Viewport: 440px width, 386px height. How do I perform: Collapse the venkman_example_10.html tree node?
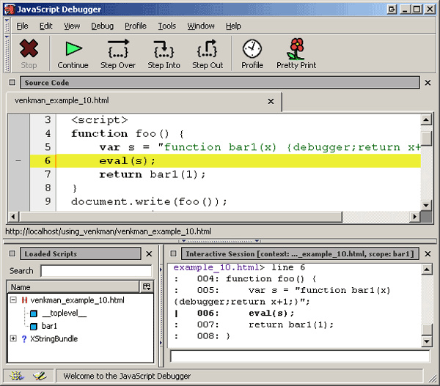click(13, 300)
